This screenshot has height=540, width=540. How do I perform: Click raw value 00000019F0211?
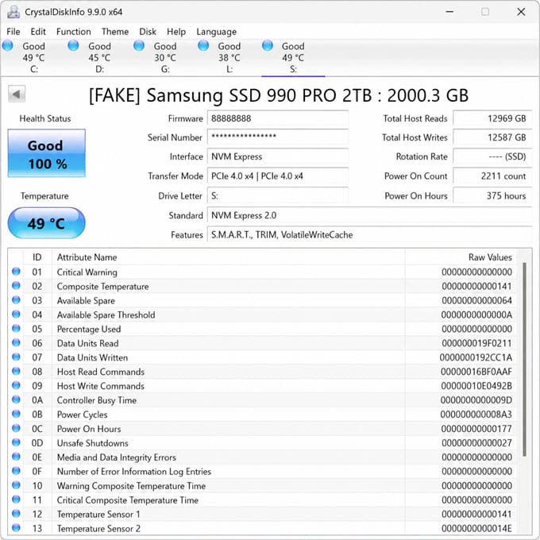click(476, 343)
